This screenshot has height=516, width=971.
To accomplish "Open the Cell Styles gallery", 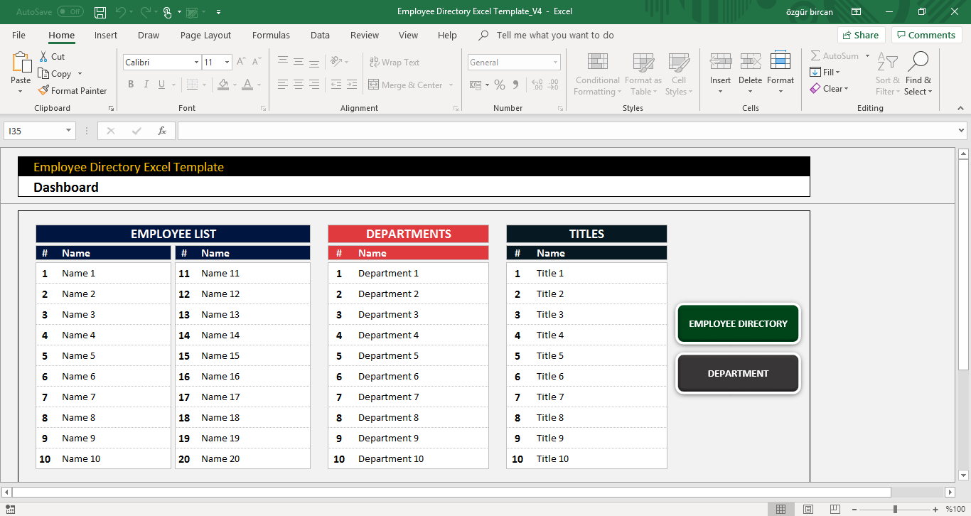I will coord(679,74).
